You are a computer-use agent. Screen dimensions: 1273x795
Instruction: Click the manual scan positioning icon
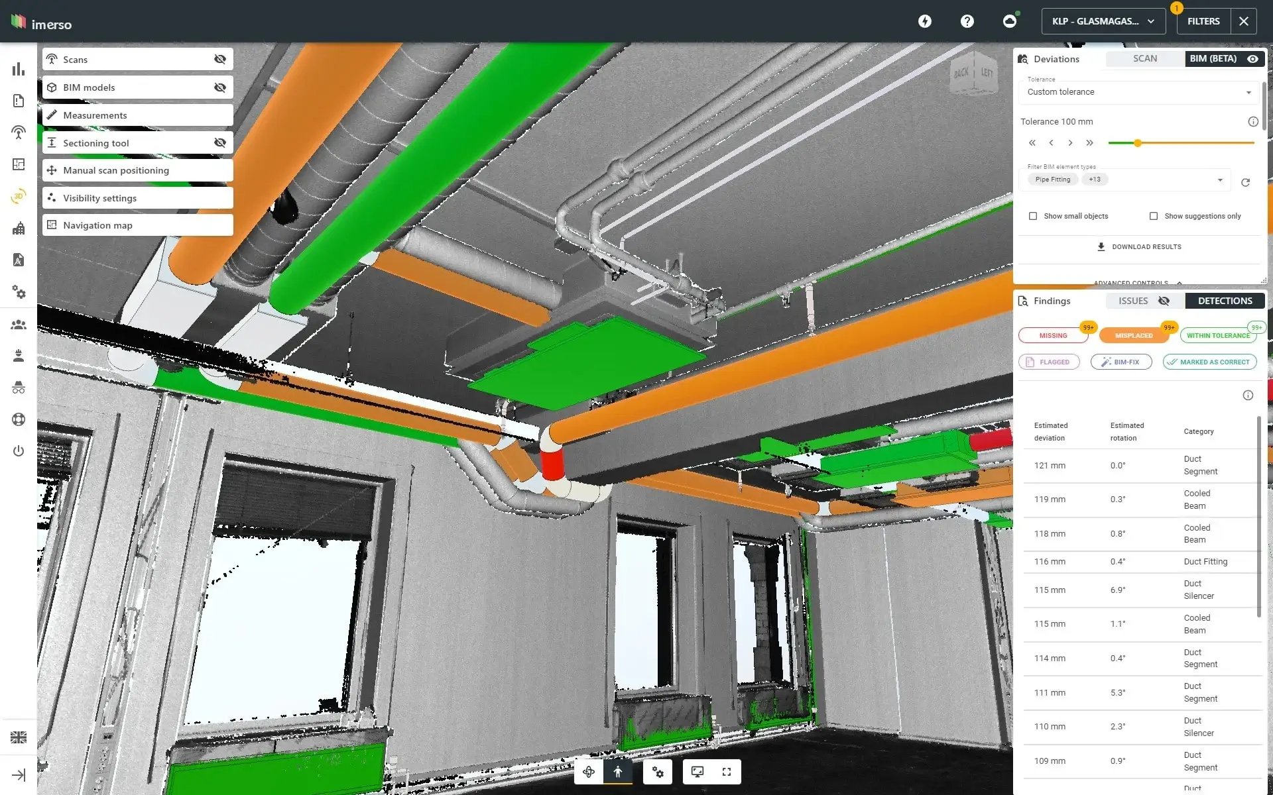[51, 170]
